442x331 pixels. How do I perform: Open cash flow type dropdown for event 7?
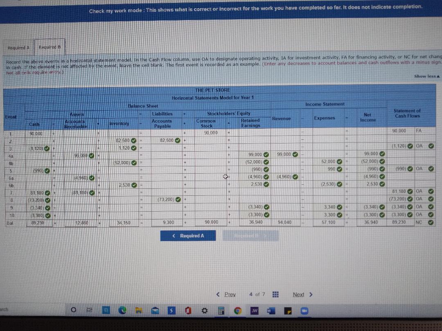click(421, 191)
